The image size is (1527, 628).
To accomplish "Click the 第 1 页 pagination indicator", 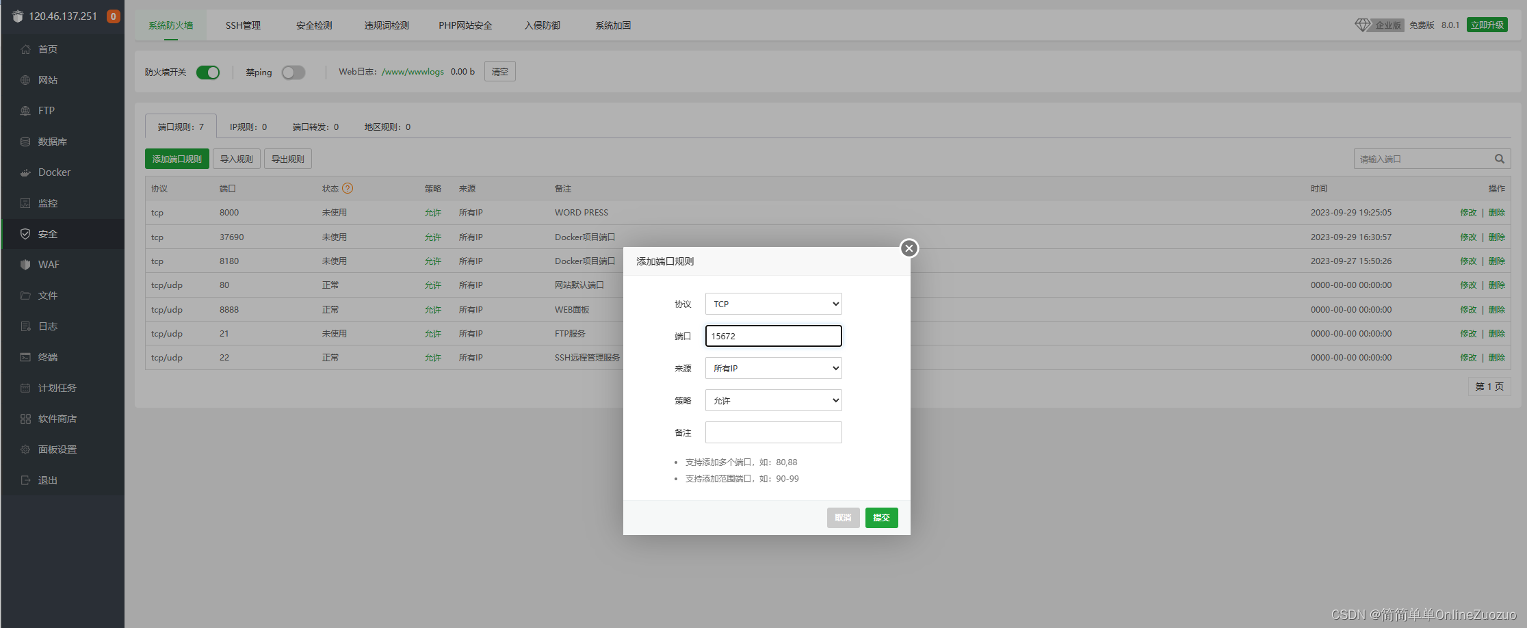I will tap(1489, 387).
